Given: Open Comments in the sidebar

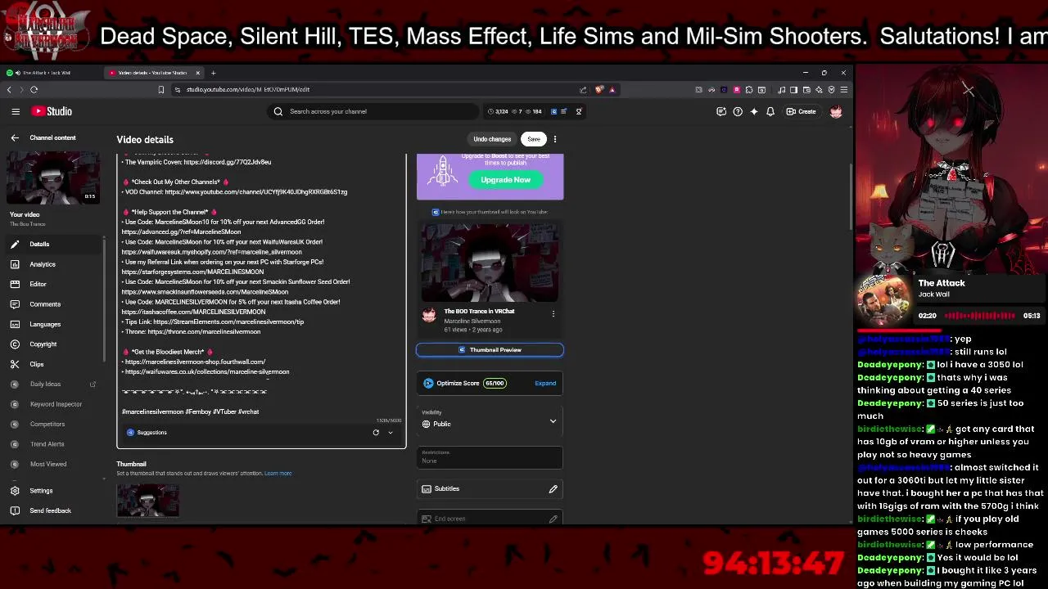Looking at the screenshot, I should [52, 304].
